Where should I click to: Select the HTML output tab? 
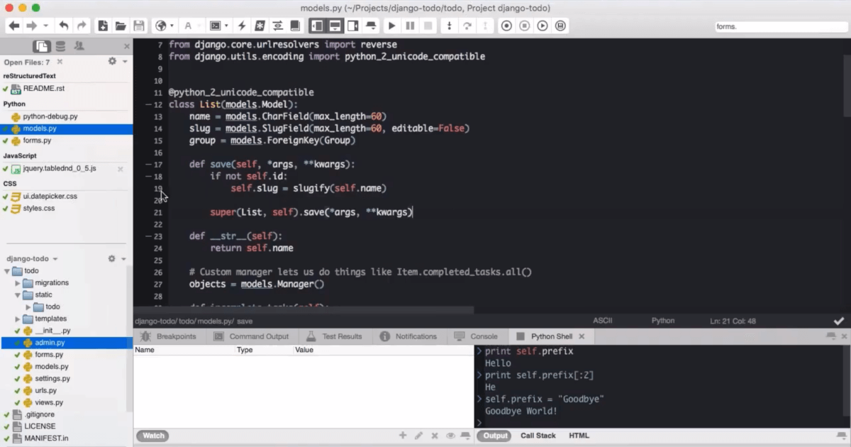(x=579, y=436)
